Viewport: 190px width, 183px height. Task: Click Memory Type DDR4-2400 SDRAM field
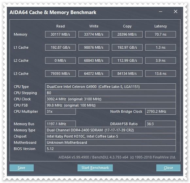(x=111, y=130)
